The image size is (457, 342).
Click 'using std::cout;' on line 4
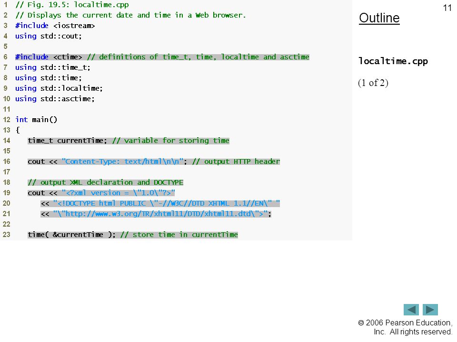pyautogui.click(x=49, y=36)
